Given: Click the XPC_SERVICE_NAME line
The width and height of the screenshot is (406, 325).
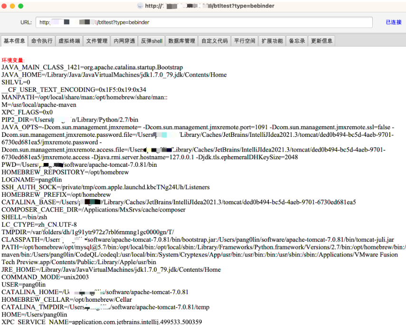Looking at the screenshot, I should tap(102, 322).
